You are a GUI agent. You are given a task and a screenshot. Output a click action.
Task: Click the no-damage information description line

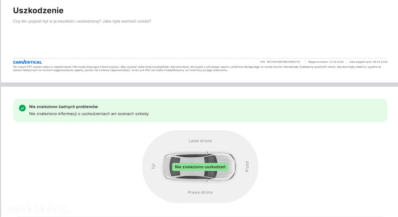pyautogui.click(x=89, y=114)
